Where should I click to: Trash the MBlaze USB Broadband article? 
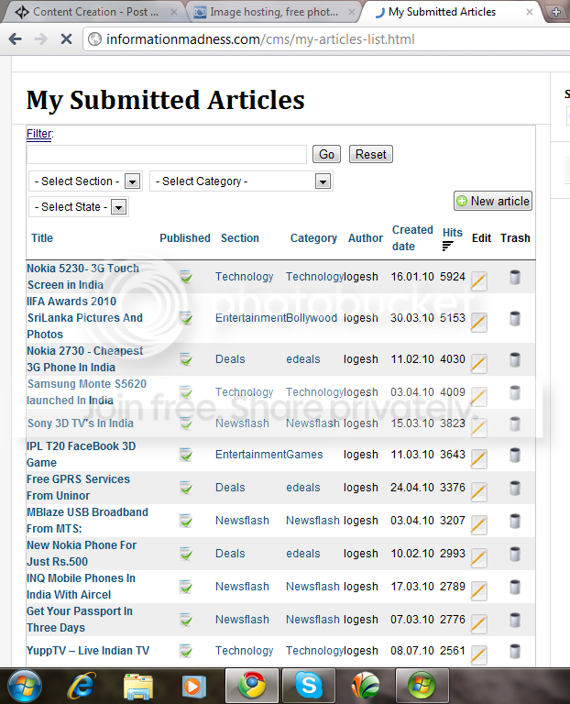tap(515, 521)
